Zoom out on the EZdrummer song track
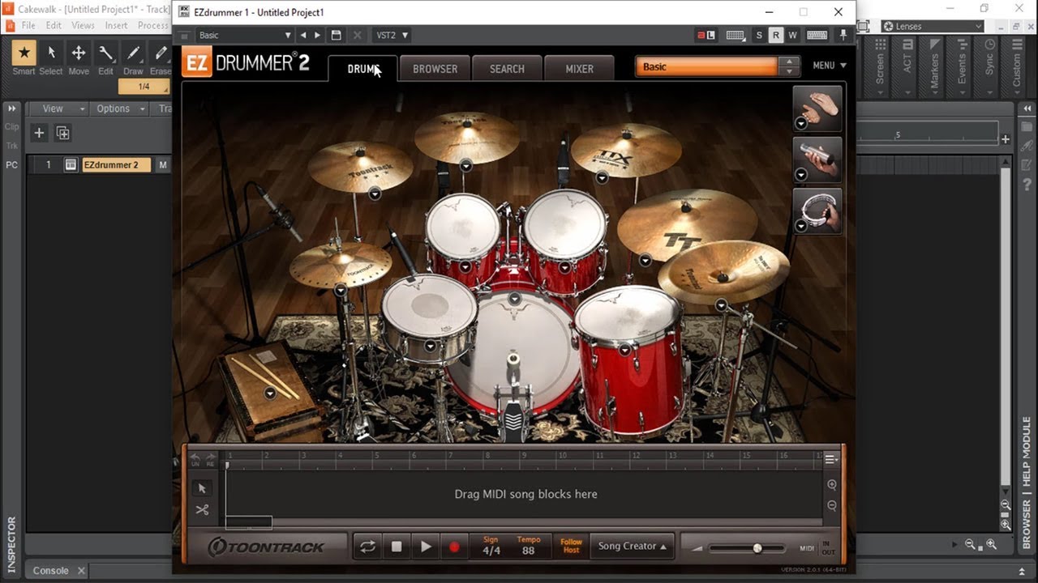The width and height of the screenshot is (1038, 583). [x=832, y=505]
